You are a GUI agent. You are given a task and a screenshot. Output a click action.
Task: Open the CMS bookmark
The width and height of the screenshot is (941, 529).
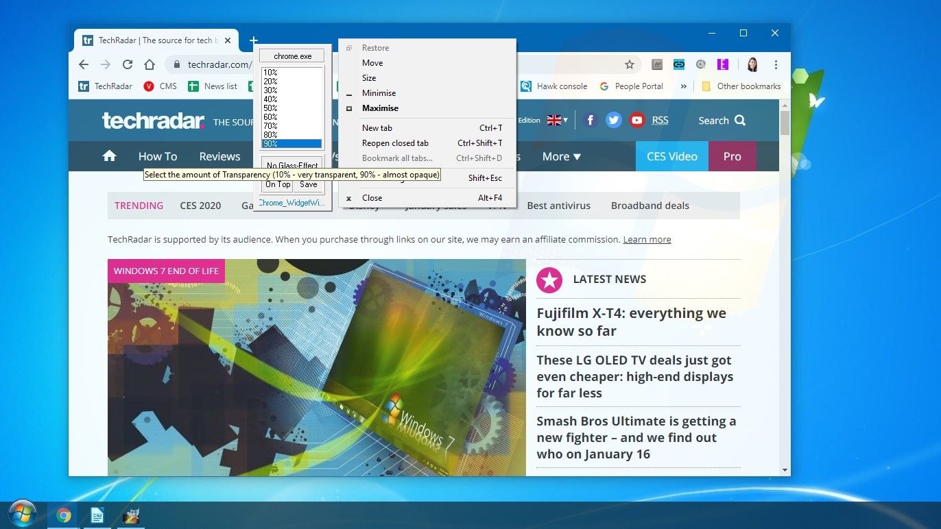160,86
